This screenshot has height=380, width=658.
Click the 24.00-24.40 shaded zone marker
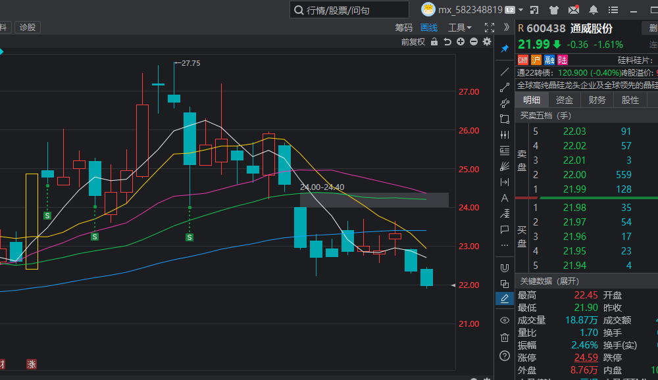pyautogui.click(x=374, y=200)
